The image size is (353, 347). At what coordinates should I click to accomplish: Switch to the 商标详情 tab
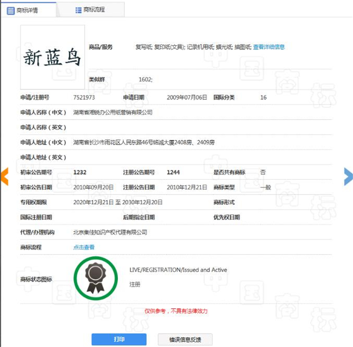(28, 10)
